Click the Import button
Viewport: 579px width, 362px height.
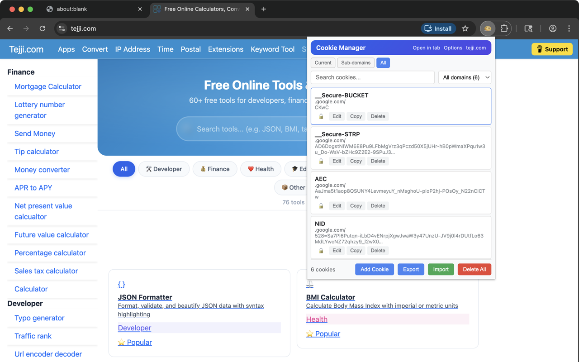(x=441, y=269)
